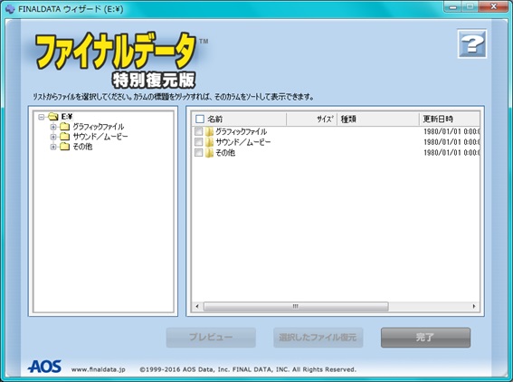
Task: Check the その他 row checkbox
Action: (198, 153)
